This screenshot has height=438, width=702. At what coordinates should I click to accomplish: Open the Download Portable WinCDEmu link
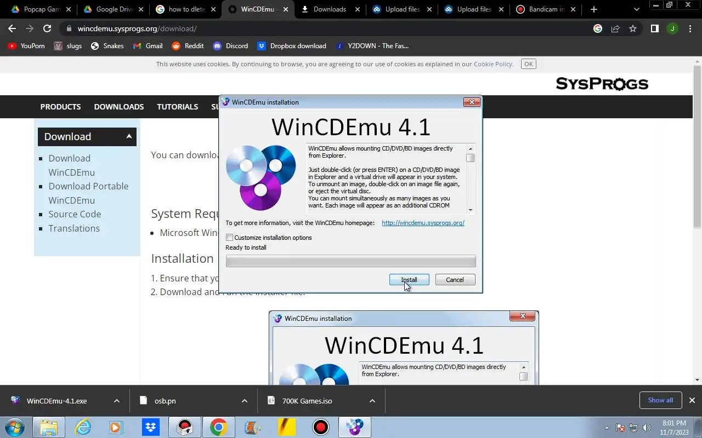coord(88,193)
